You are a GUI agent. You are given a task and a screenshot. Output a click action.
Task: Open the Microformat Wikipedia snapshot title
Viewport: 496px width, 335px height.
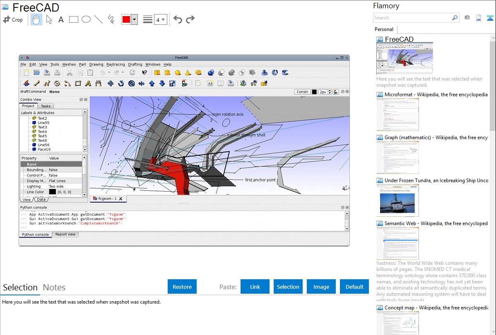436,95
